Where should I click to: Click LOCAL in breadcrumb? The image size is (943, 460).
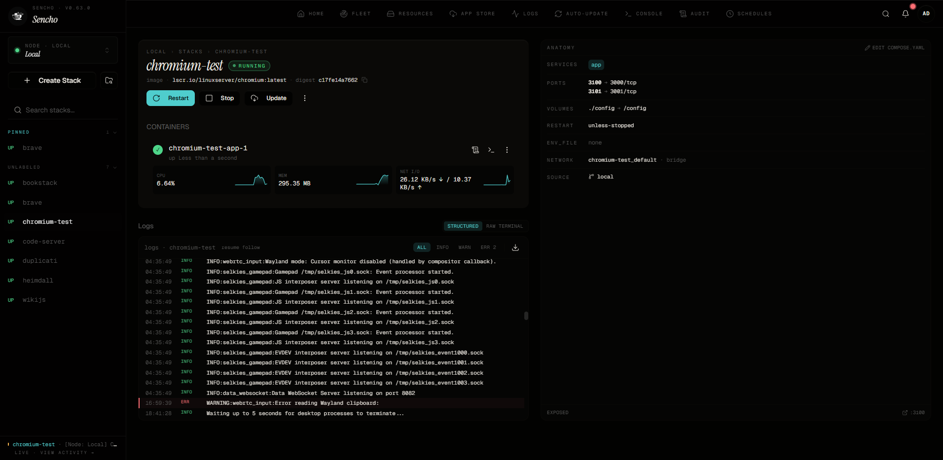pyautogui.click(x=156, y=52)
